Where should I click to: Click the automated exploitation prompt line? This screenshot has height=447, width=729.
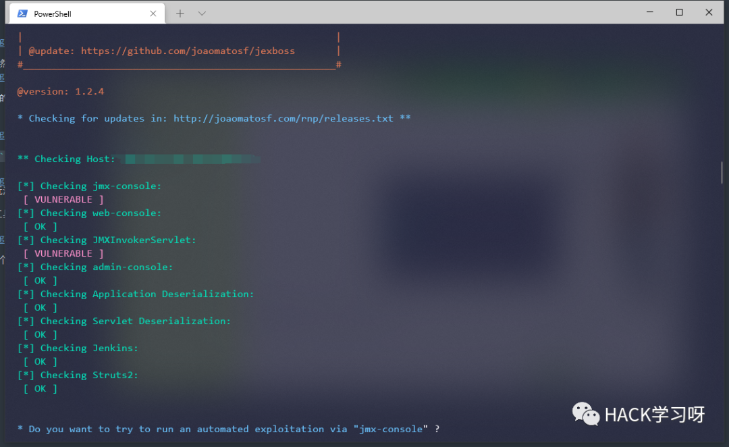228,428
